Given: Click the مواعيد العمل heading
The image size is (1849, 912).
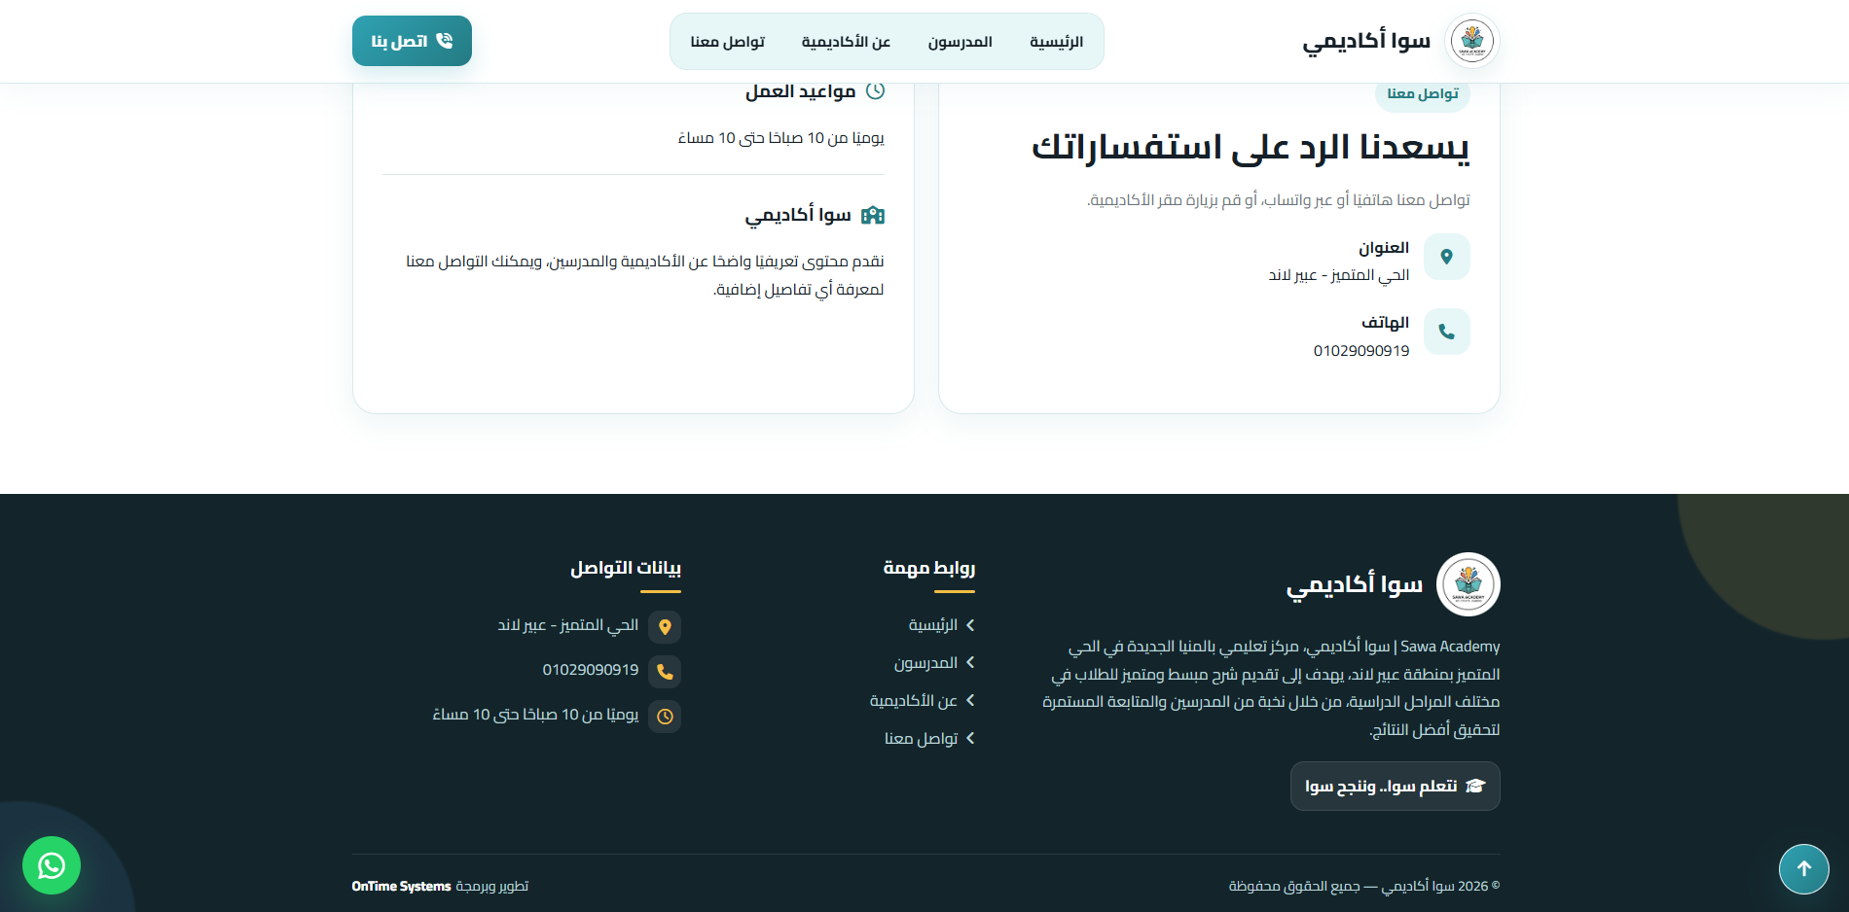Looking at the screenshot, I should (x=800, y=91).
